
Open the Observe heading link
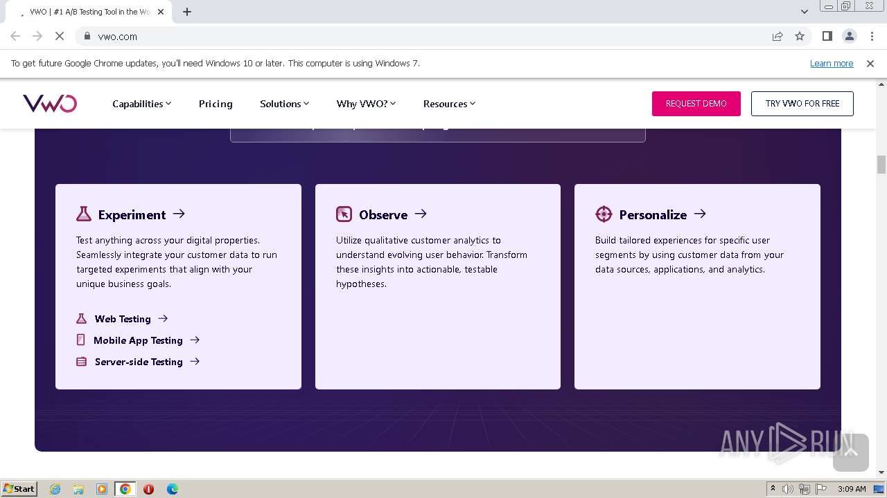(383, 214)
